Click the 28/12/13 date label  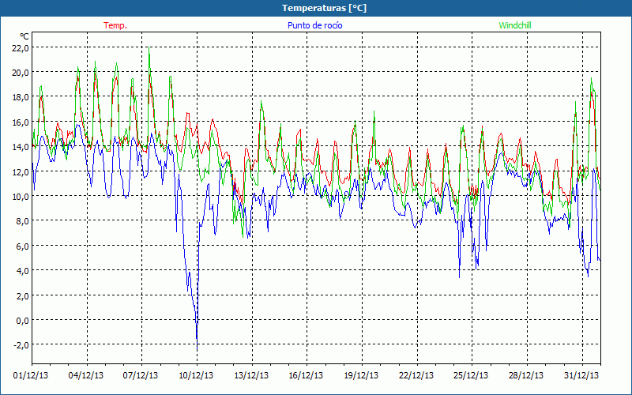point(526,376)
